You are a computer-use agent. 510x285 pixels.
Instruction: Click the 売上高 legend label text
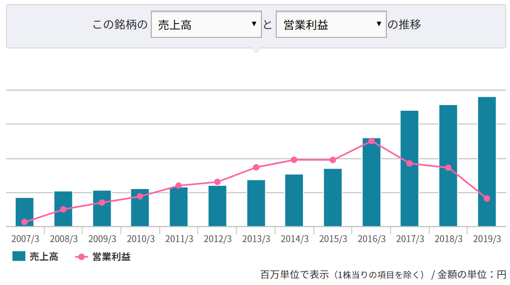click(x=43, y=257)
